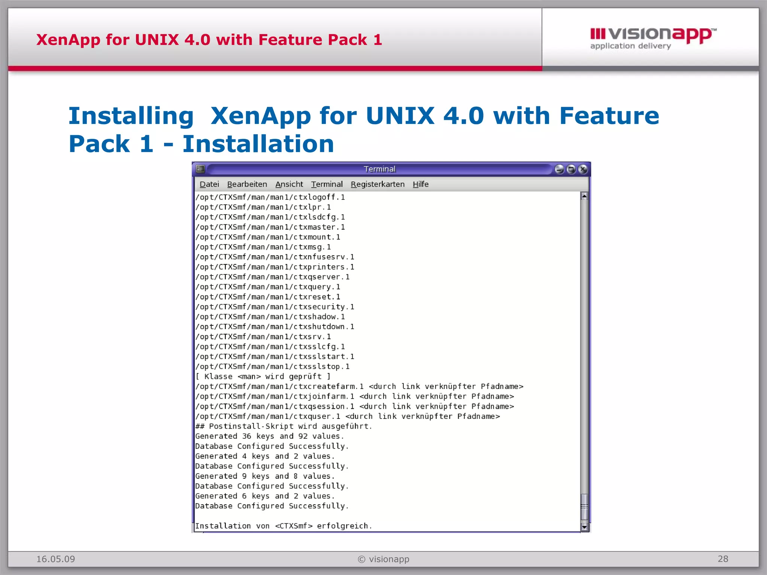Screen dimensions: 767x575
Task: Close the Terminal window
Action: 583,169
